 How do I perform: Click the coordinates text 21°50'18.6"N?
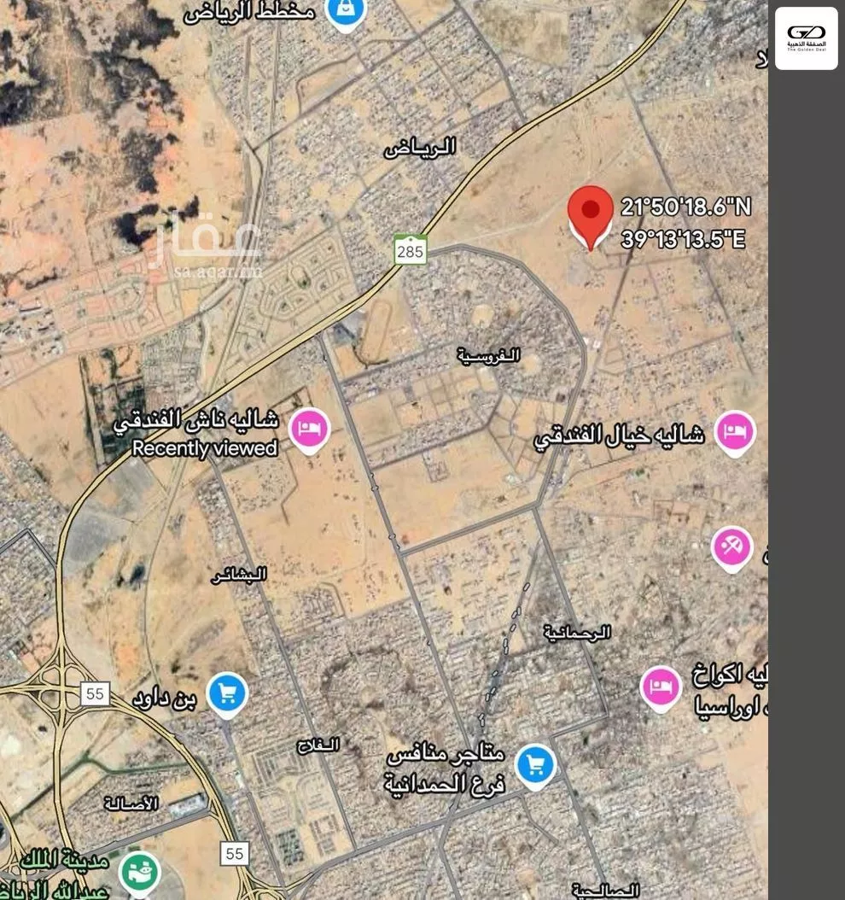coord(686,207)
